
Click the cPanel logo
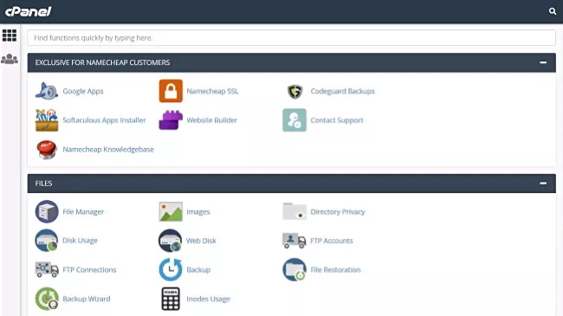click(29, 11)
